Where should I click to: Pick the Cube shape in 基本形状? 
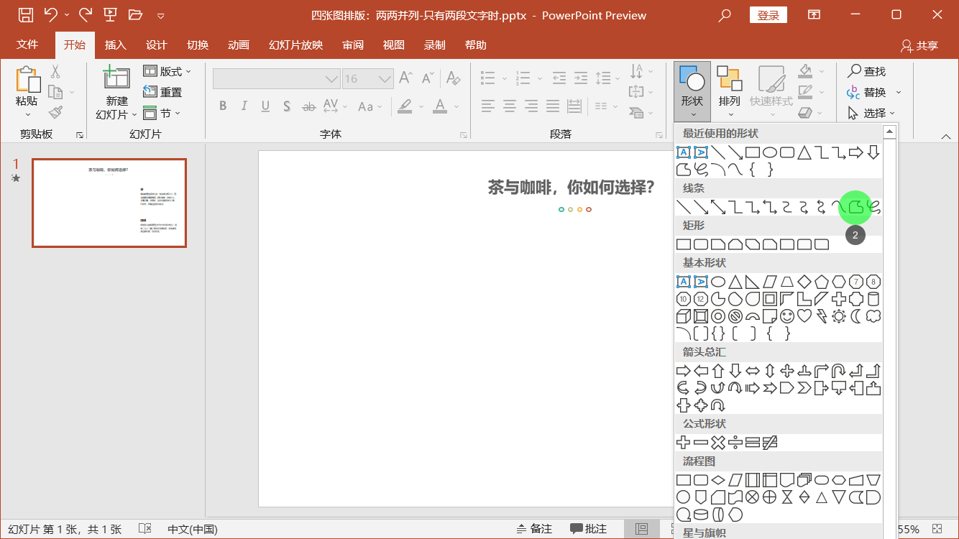[684, 316]
